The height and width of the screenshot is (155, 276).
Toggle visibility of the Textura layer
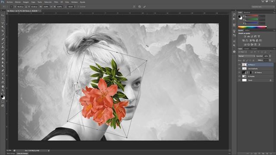click(239, 72)
